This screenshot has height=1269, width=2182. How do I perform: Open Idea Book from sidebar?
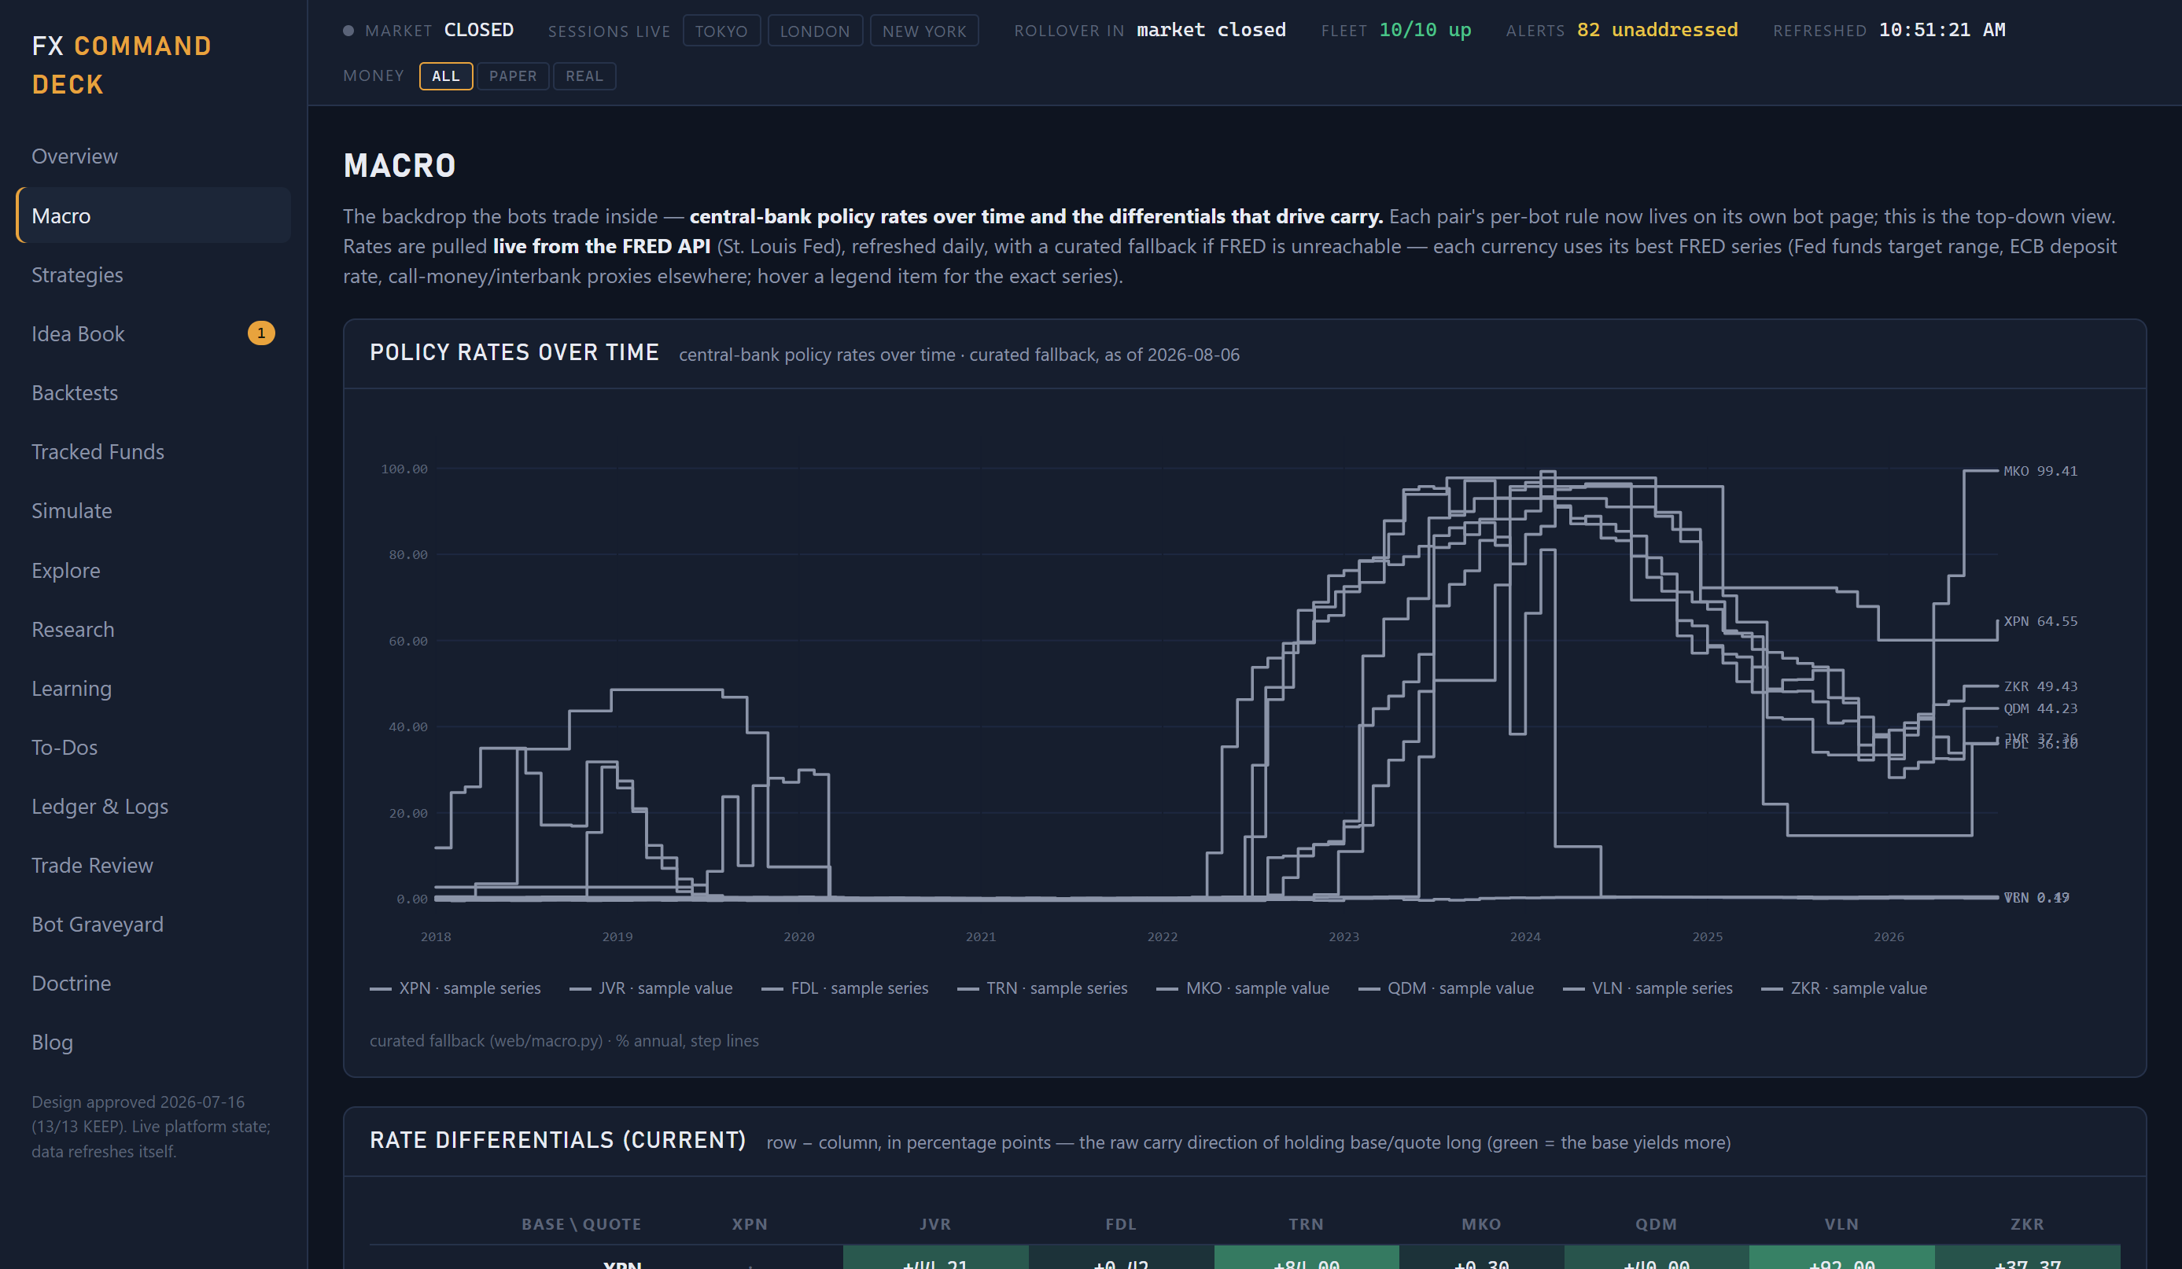pos(78,333)
